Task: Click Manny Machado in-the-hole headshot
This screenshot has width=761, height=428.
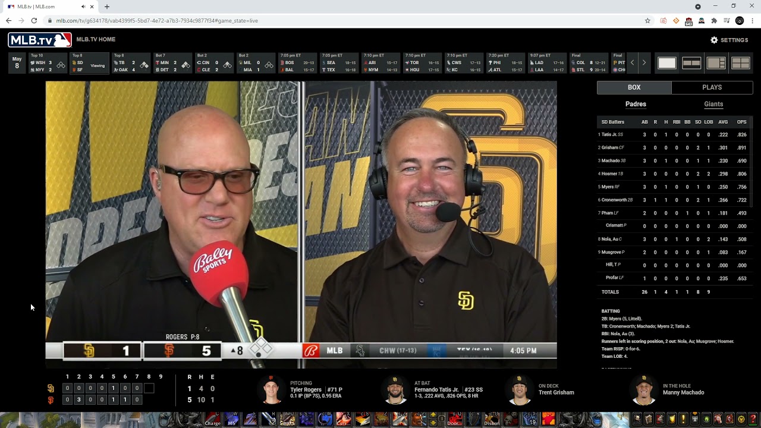Action: 644,390
